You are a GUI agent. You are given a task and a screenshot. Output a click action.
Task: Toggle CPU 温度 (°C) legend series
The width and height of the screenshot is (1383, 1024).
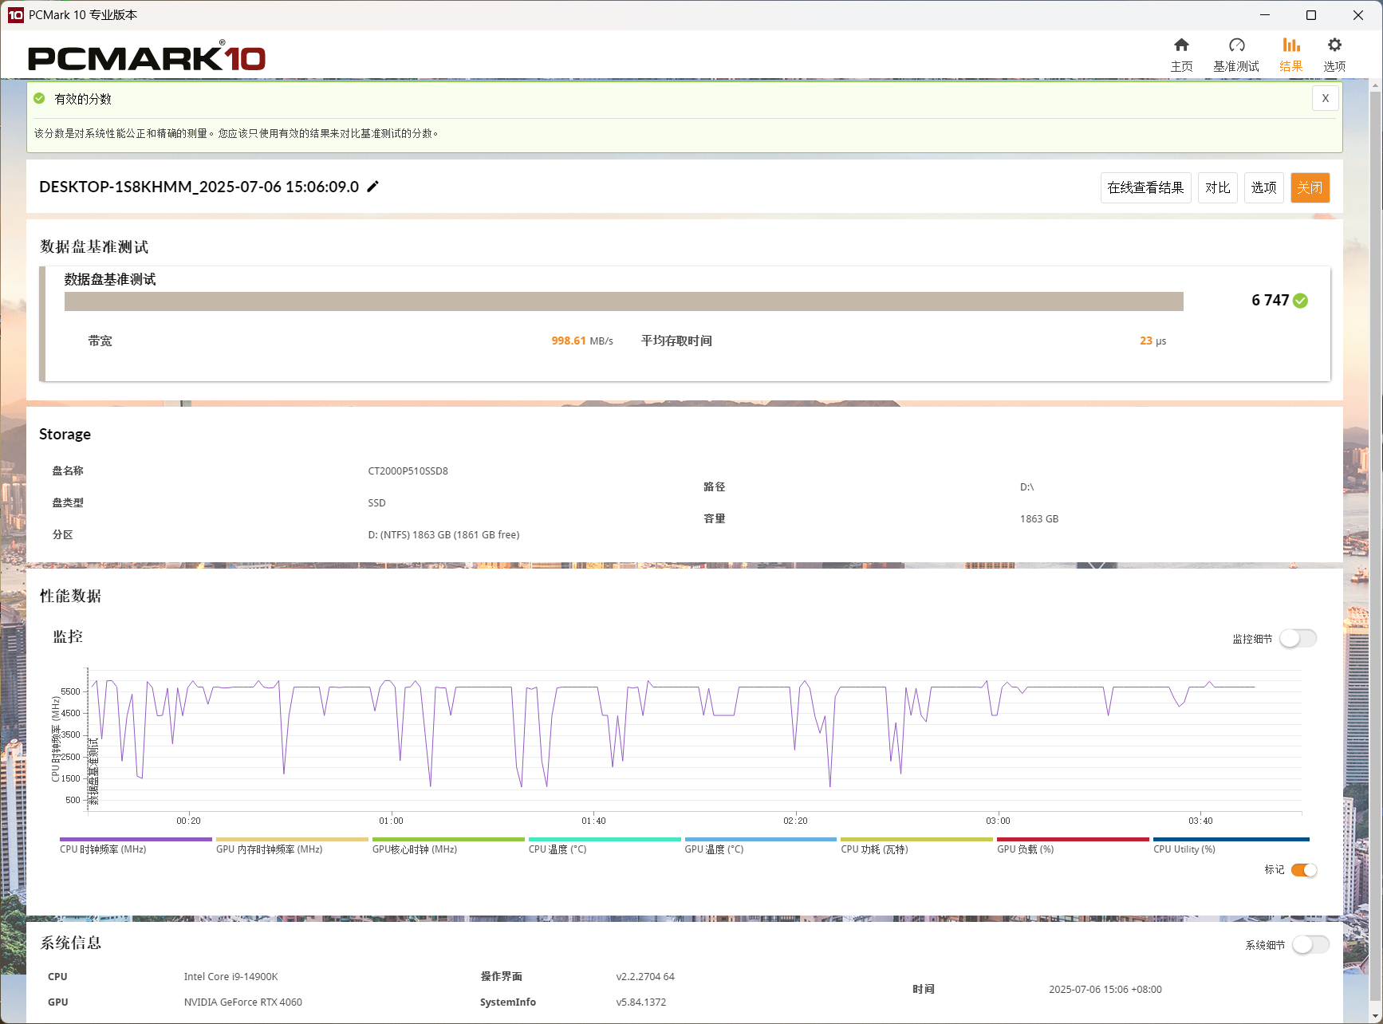tap(604, 845)
